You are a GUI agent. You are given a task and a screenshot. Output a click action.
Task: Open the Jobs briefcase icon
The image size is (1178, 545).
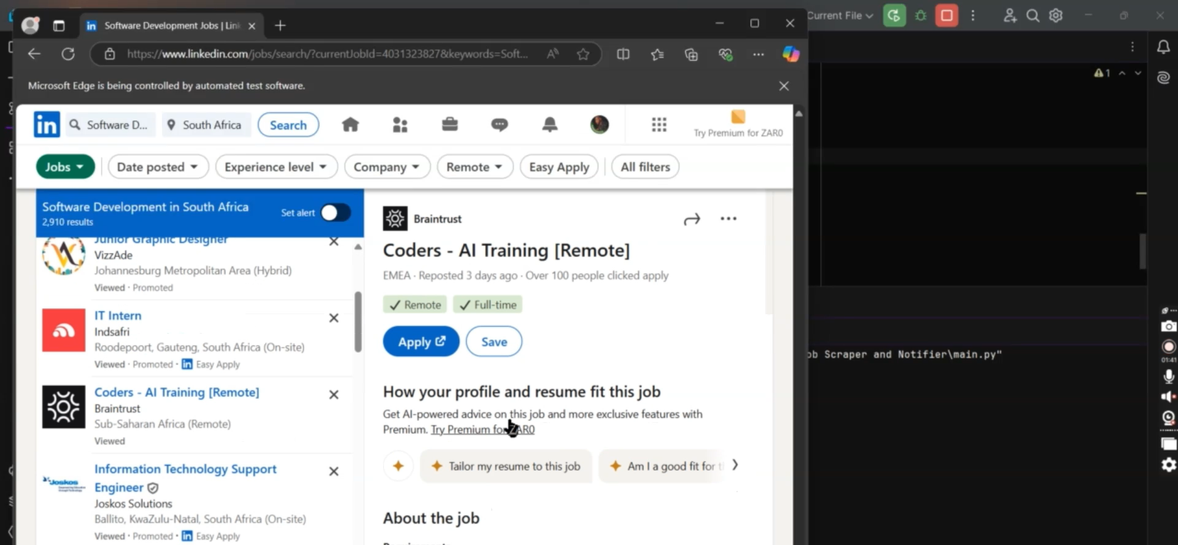(x=450, y=125)
